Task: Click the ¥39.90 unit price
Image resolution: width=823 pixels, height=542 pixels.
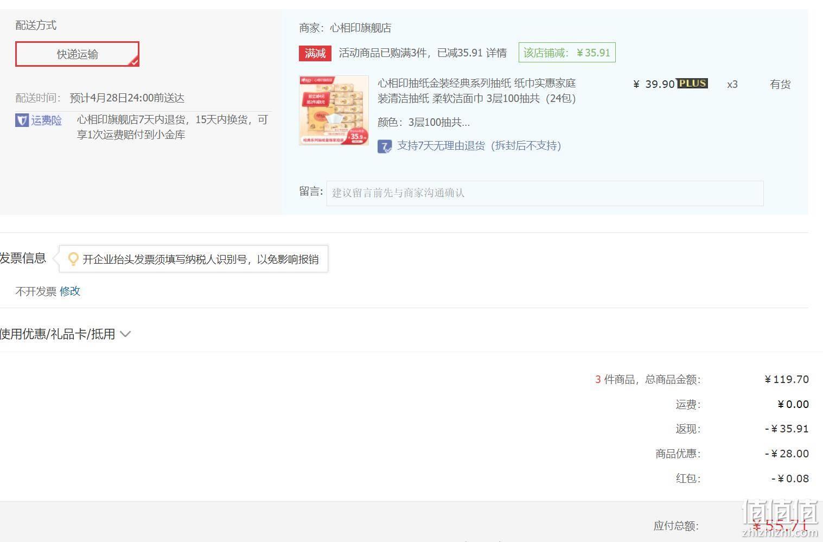Action: coord(654,84)
